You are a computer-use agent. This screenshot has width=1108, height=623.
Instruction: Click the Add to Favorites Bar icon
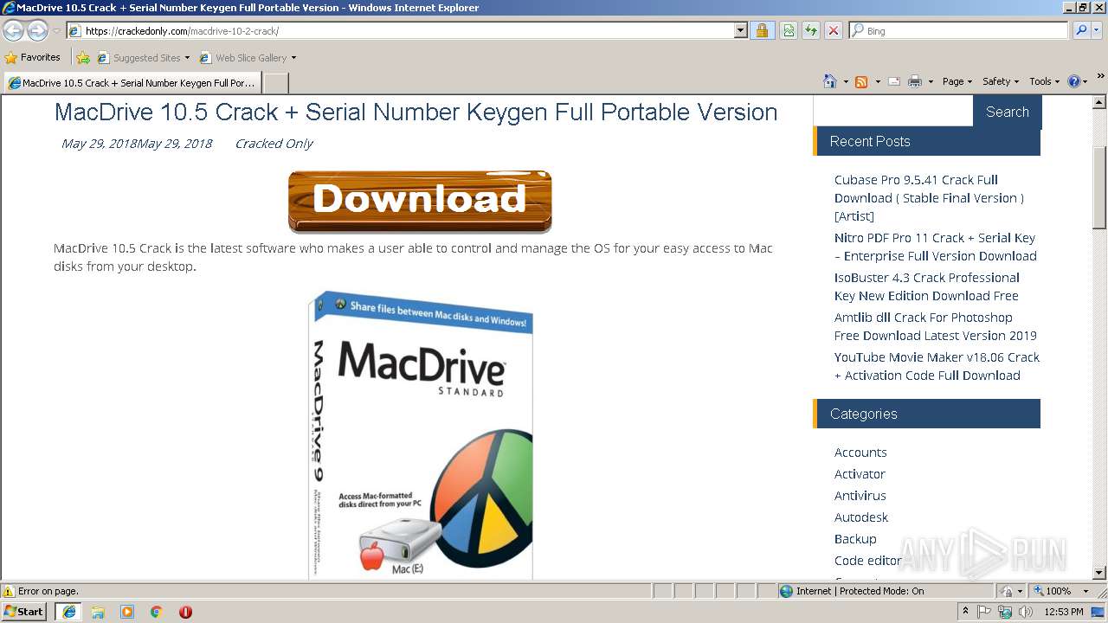pyautogui.click(x=82, y=58)
